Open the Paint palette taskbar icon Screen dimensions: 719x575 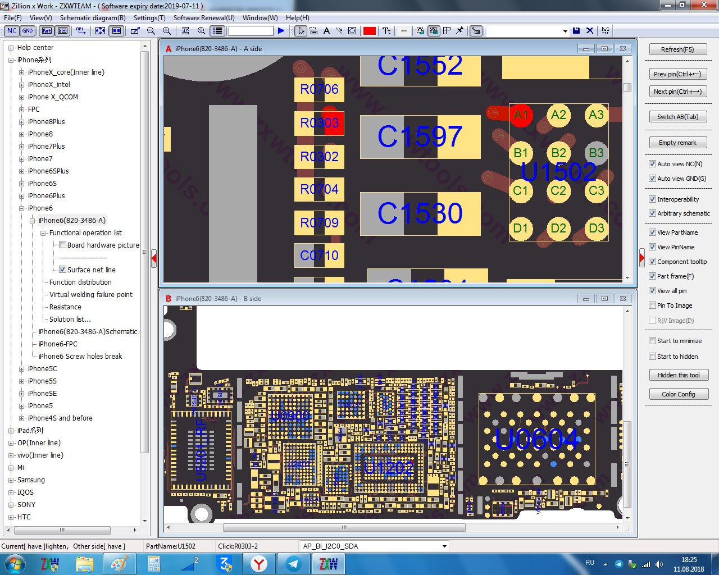click(119, 564)
